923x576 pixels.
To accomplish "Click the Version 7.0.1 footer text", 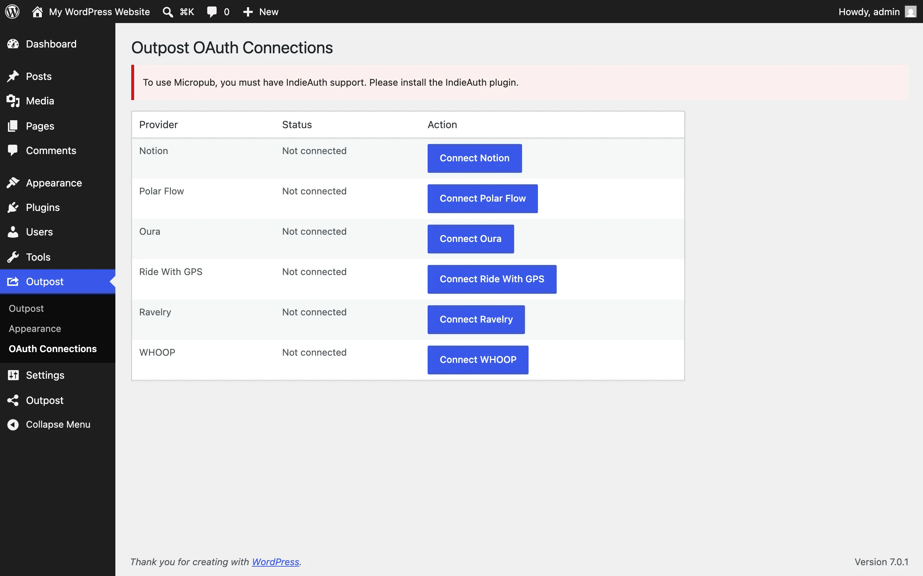I will pyautogui.click(x=881, y=562).
